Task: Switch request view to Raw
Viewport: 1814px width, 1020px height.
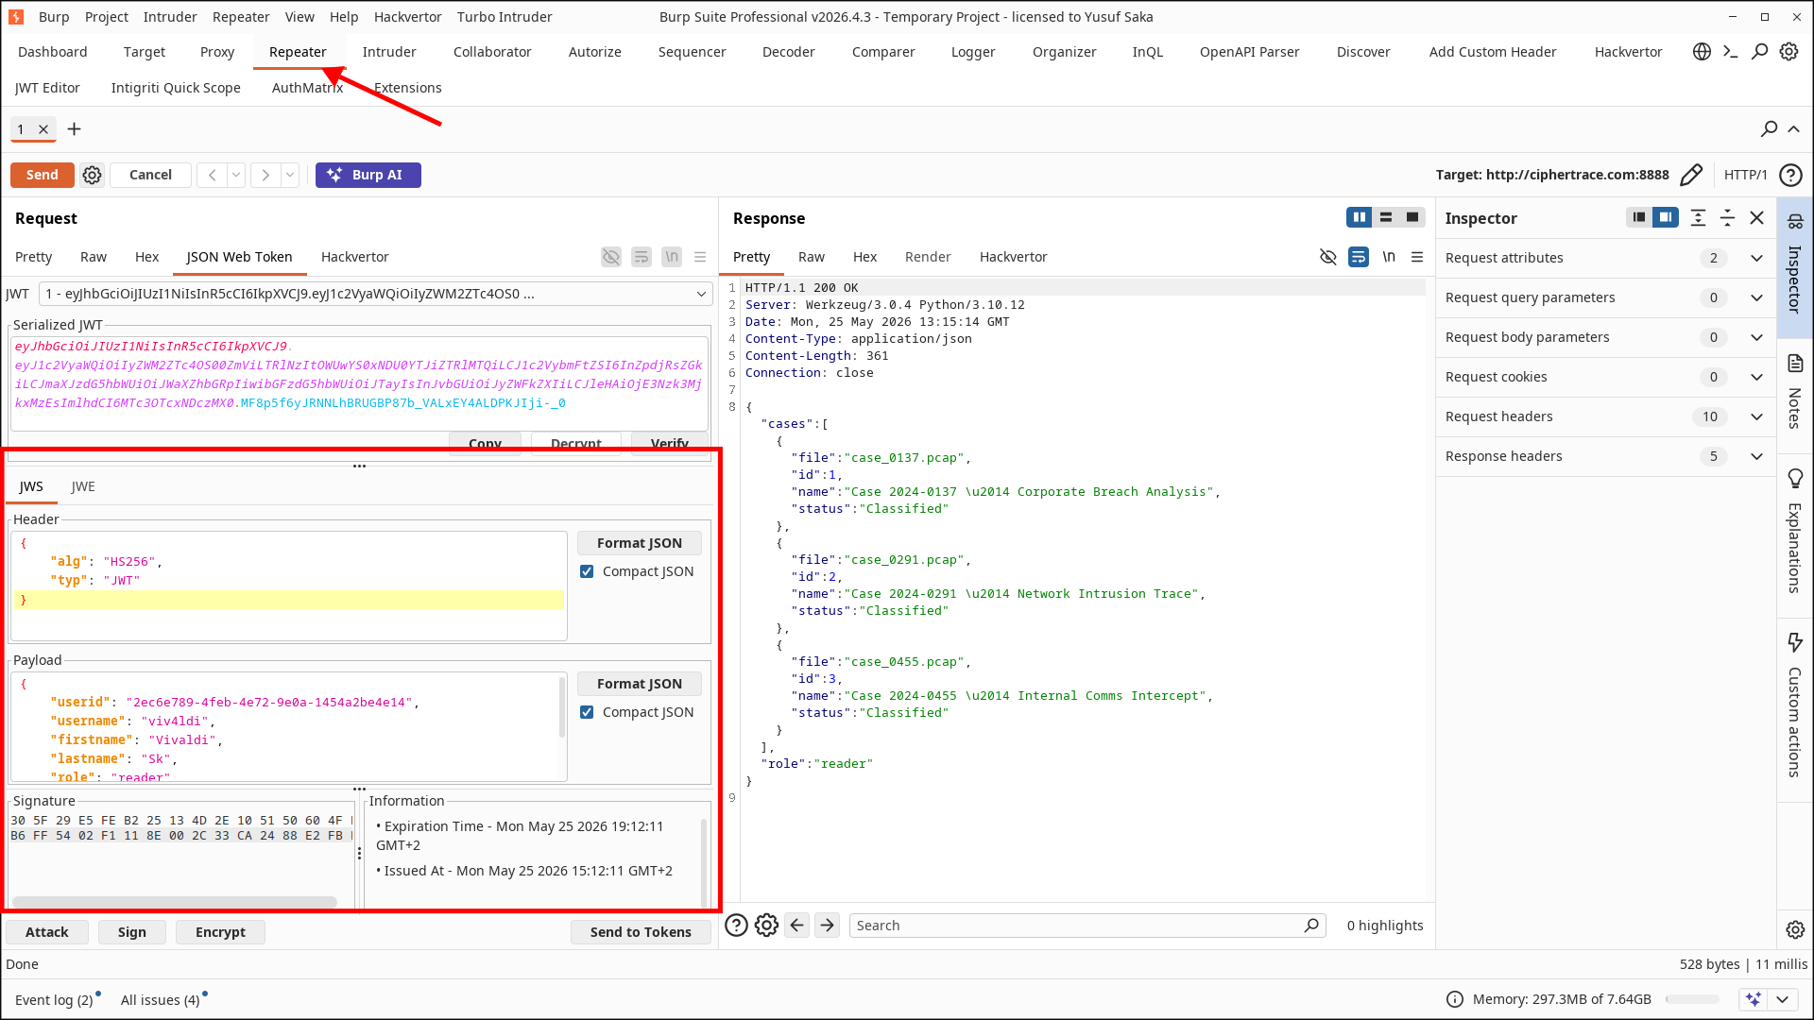Action: coord(94,257)
